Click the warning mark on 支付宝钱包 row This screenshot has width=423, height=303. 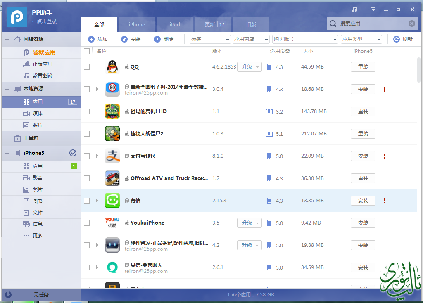[x=384, y=156]
